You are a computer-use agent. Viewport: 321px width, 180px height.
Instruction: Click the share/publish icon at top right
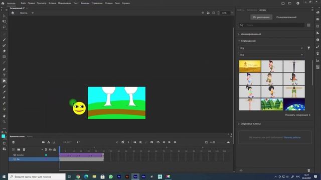pyautogui.click(x=283, y=3)
